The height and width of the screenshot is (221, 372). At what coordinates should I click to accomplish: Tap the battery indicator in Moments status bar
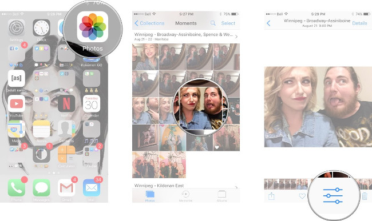(235, 14)
